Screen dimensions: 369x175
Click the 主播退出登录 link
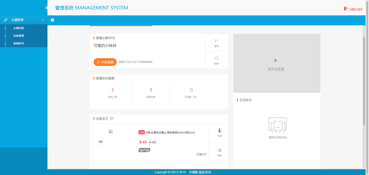click(356, 9)
